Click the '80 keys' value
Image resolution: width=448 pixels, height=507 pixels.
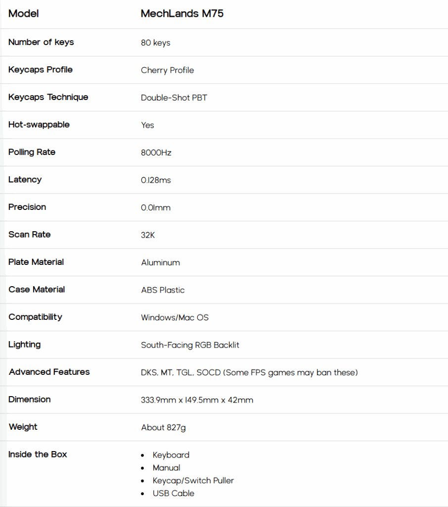(155, 43)
